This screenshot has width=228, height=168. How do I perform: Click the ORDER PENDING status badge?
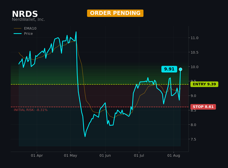click(x=115, y=13)
